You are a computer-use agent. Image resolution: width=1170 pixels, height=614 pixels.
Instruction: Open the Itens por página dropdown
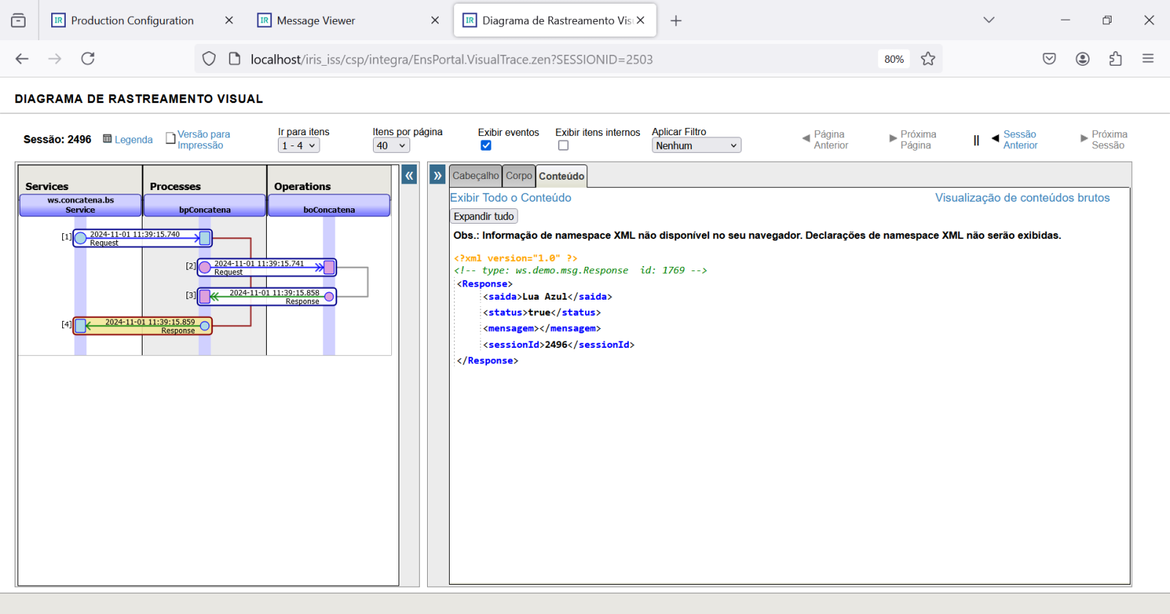390,145
